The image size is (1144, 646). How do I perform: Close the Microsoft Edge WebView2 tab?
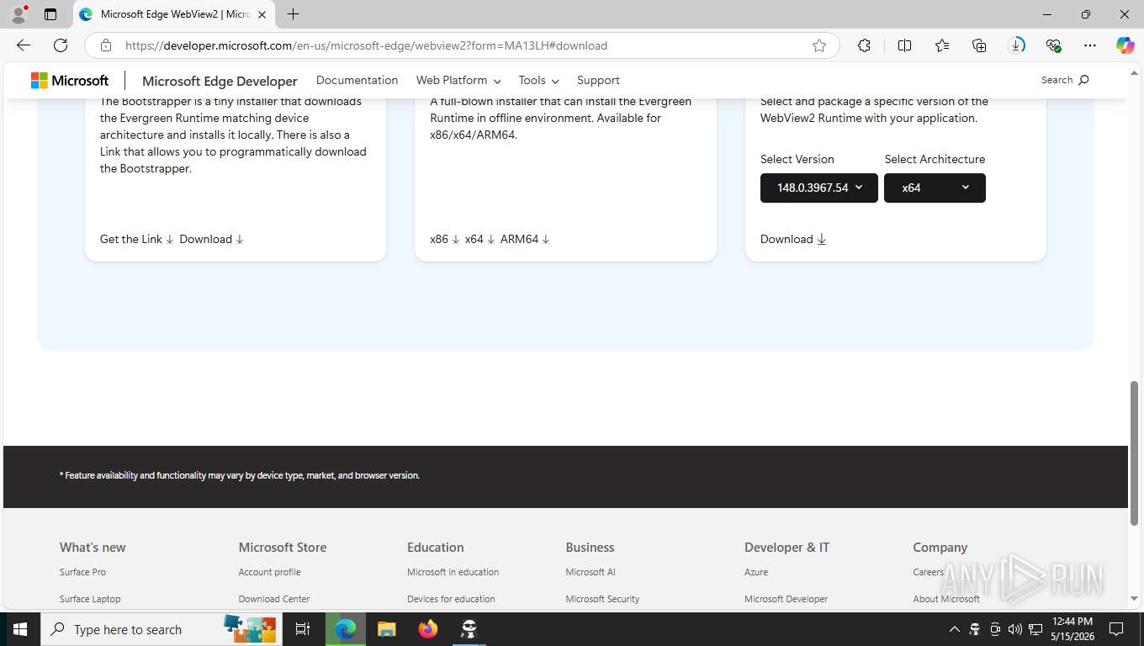(262, 14)
